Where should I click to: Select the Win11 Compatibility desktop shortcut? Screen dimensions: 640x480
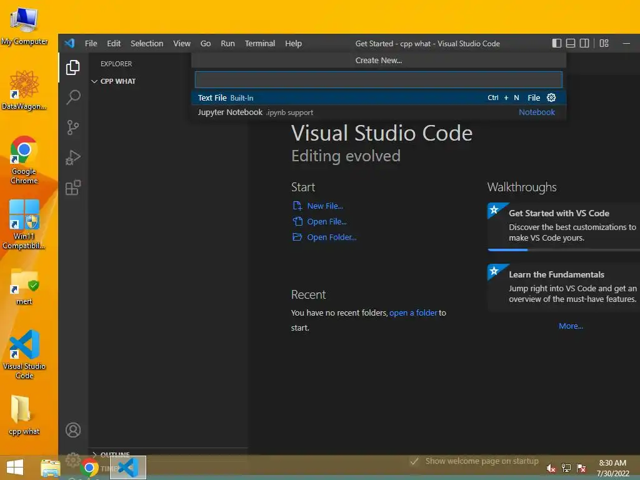pos(24,224)
